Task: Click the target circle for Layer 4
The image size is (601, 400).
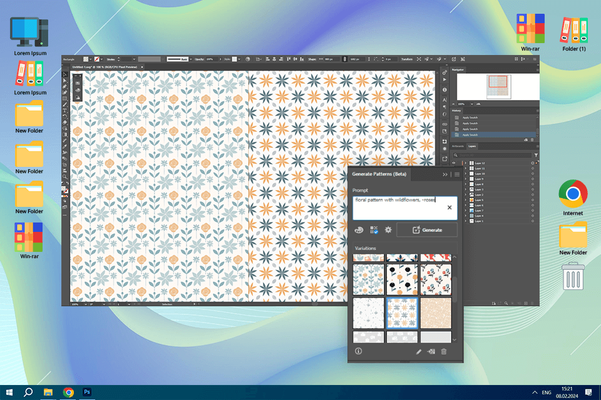Action: click(532, 216)
